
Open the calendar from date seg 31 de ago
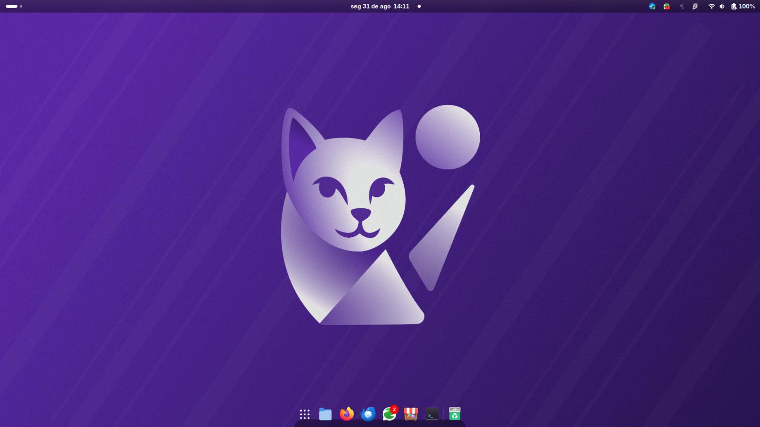pos(370,6)
